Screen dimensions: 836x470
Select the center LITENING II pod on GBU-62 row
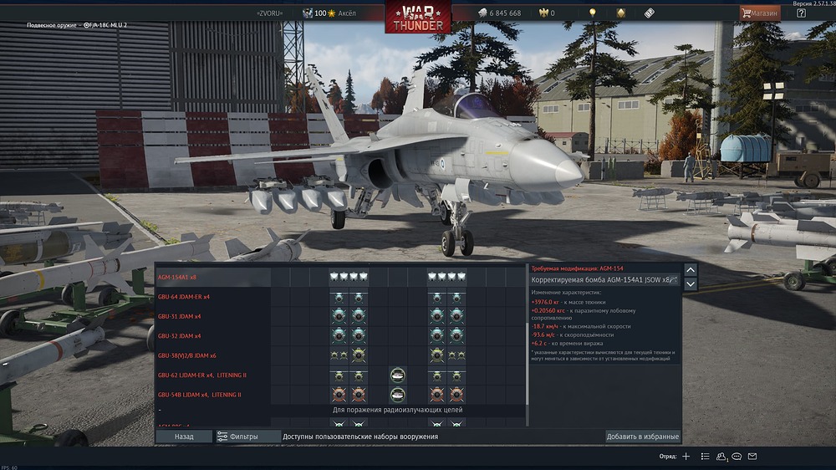coord(397,375)
